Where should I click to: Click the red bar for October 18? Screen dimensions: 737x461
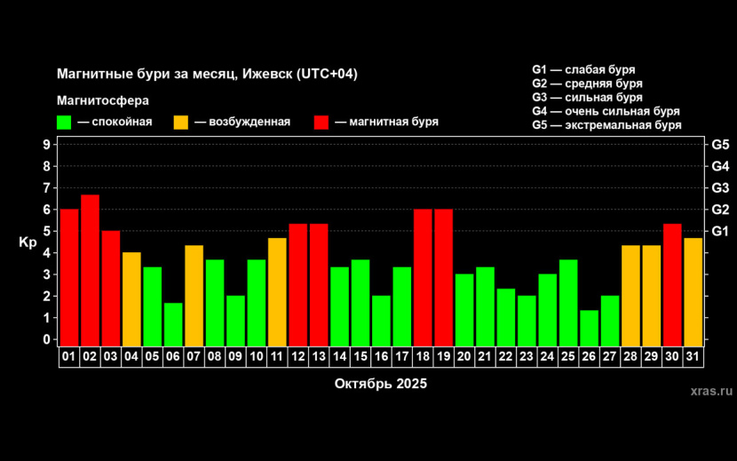(423, 276)
